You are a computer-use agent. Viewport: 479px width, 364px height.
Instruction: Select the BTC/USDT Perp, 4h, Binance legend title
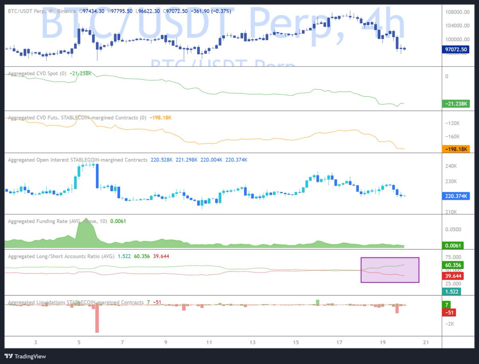(42, 11)
